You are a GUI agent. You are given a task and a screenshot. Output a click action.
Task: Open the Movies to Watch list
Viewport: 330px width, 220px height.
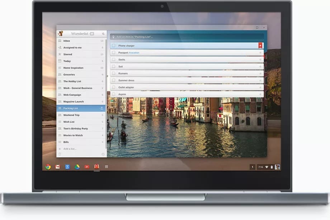[x=81, y=135]
